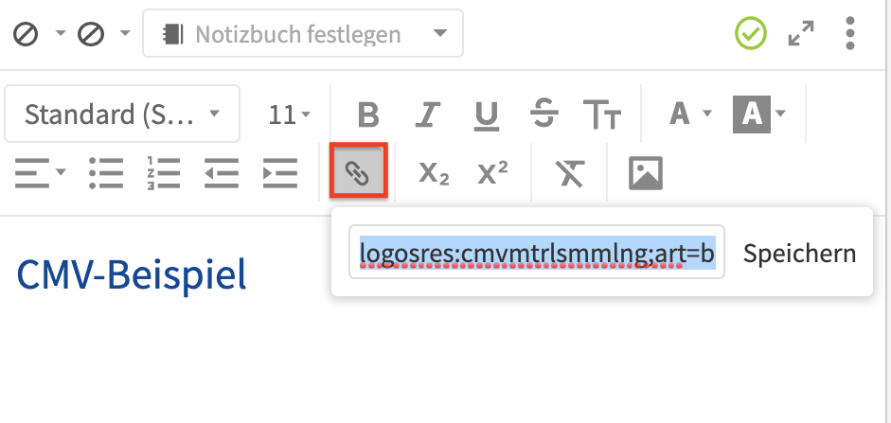891x423 pixels.
Task: Click the insert link chain icon
Action: click(x=359, y=171)
